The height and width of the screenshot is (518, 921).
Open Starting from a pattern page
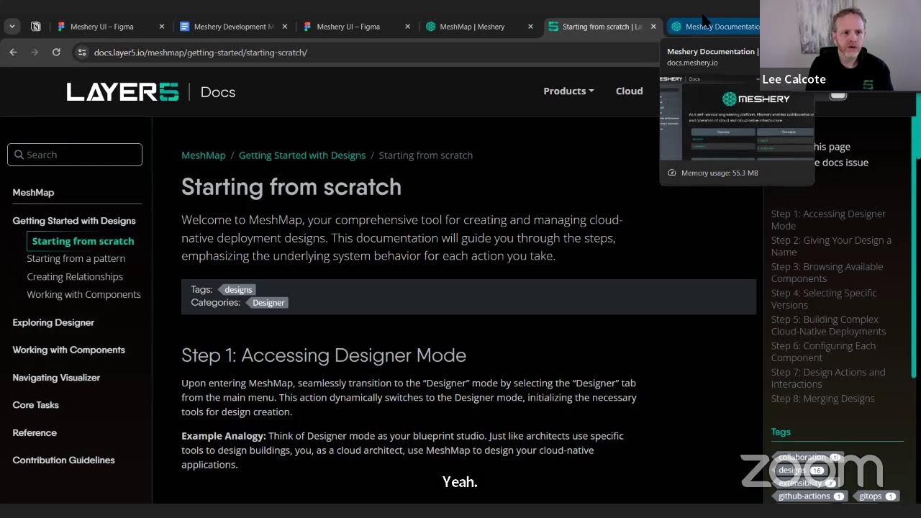pyautogui.click(x=76, y=258)
